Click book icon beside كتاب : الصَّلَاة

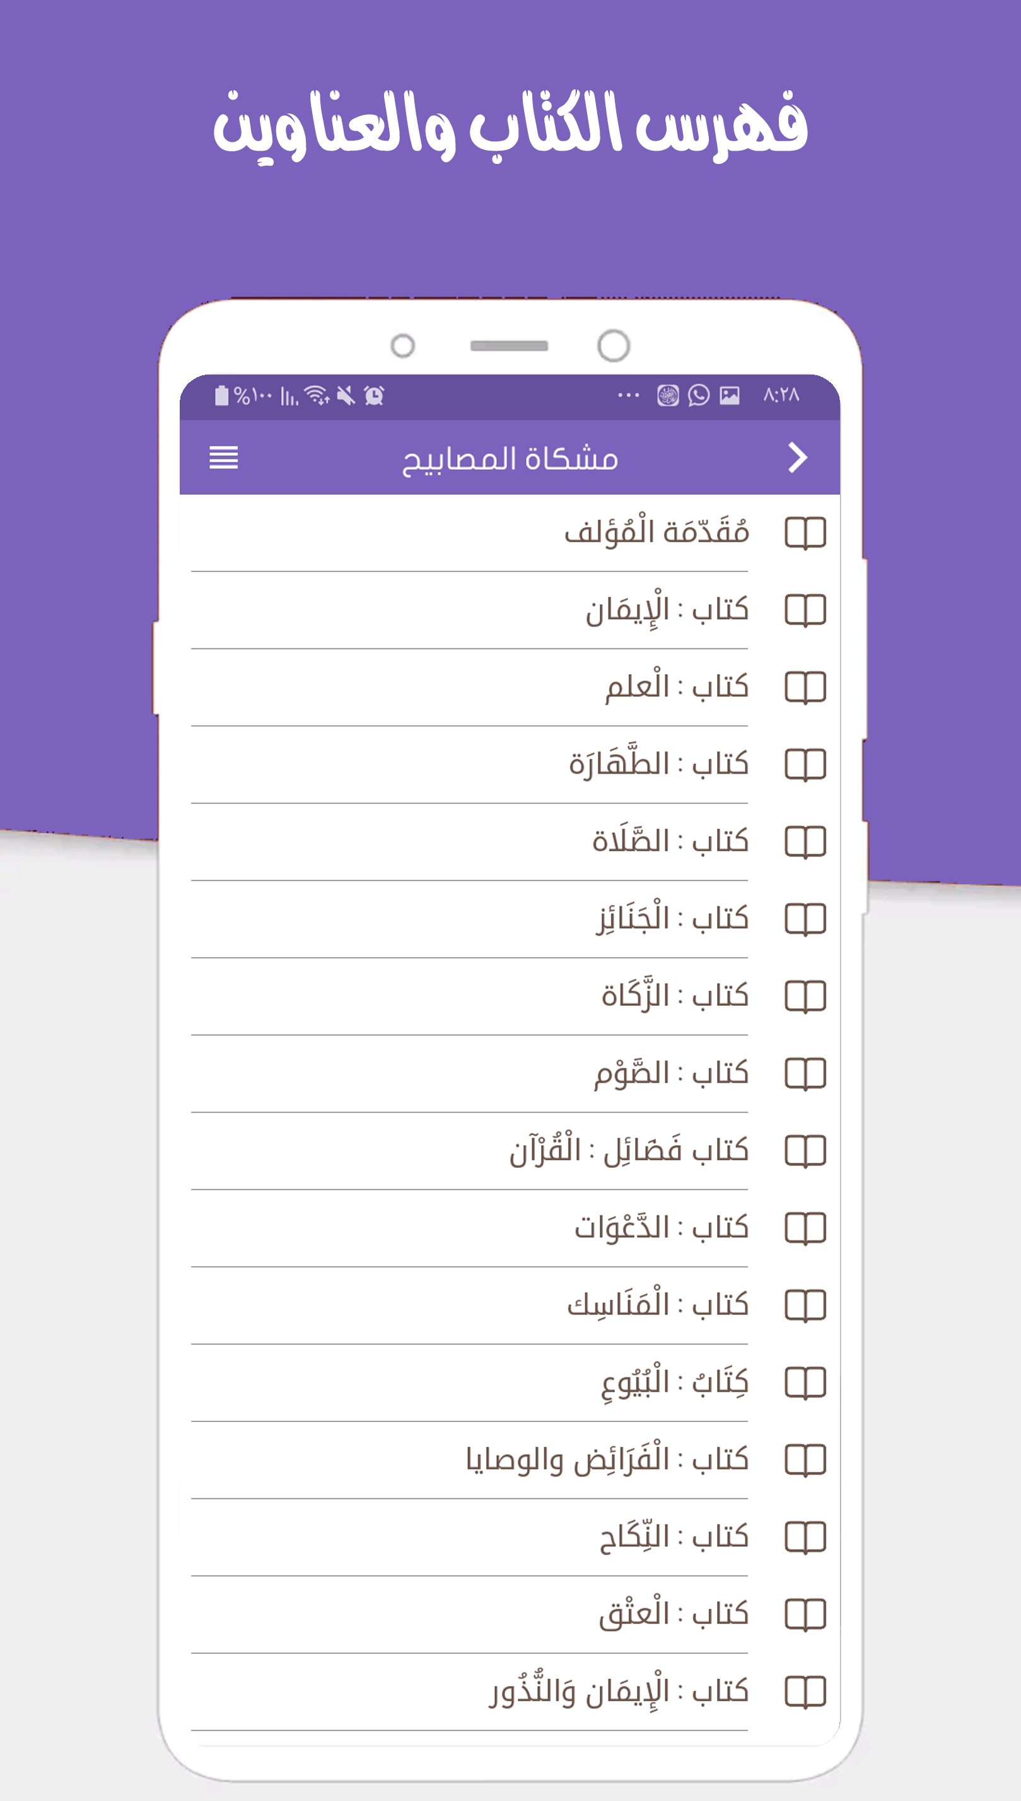click(805, 841)
